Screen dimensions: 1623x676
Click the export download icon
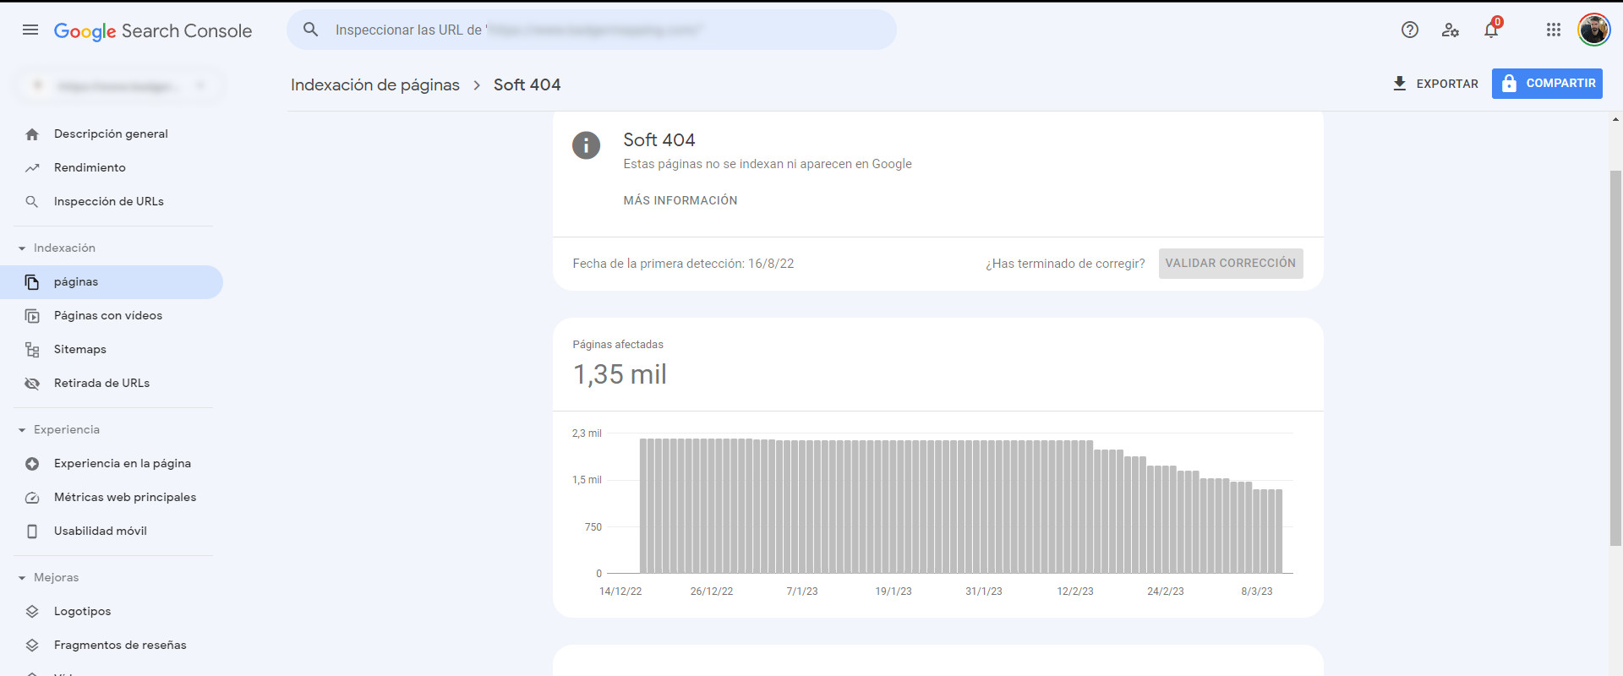(x=1400, y=84)
